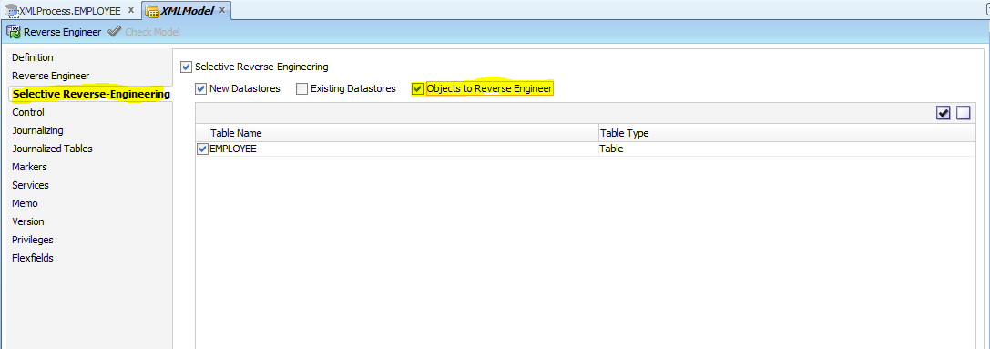Click the Reverse Engineer toolbar button

54,32
